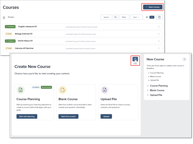Click Course Planning bullet in help panel
The width and height of the screenshot is (193, 144).
click(x=157, y=73)
